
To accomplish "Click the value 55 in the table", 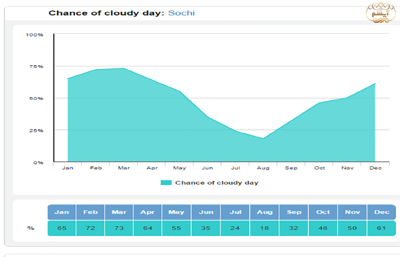I will [x=176, y=228].
